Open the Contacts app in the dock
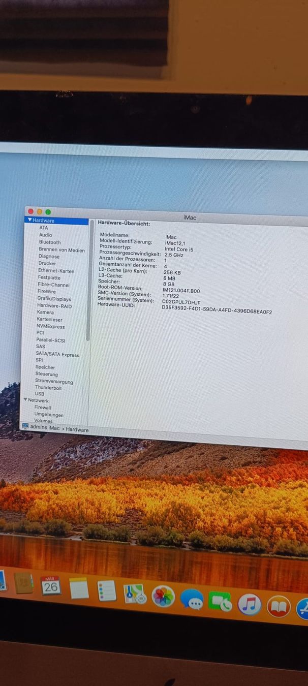The height and width of the screenshot is (686, 308). (23, 583)
